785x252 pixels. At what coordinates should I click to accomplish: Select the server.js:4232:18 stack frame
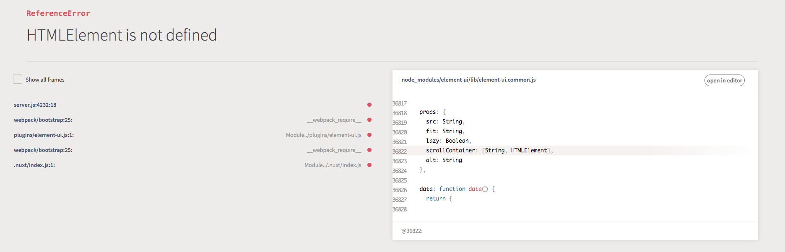click(35, 105)
